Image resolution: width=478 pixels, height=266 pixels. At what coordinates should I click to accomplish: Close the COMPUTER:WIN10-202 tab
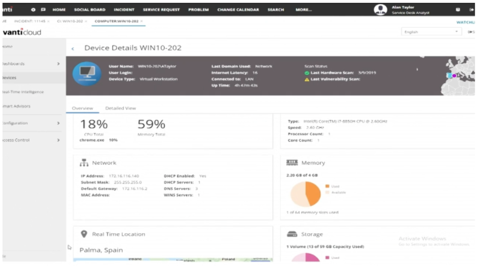point(142,22)
